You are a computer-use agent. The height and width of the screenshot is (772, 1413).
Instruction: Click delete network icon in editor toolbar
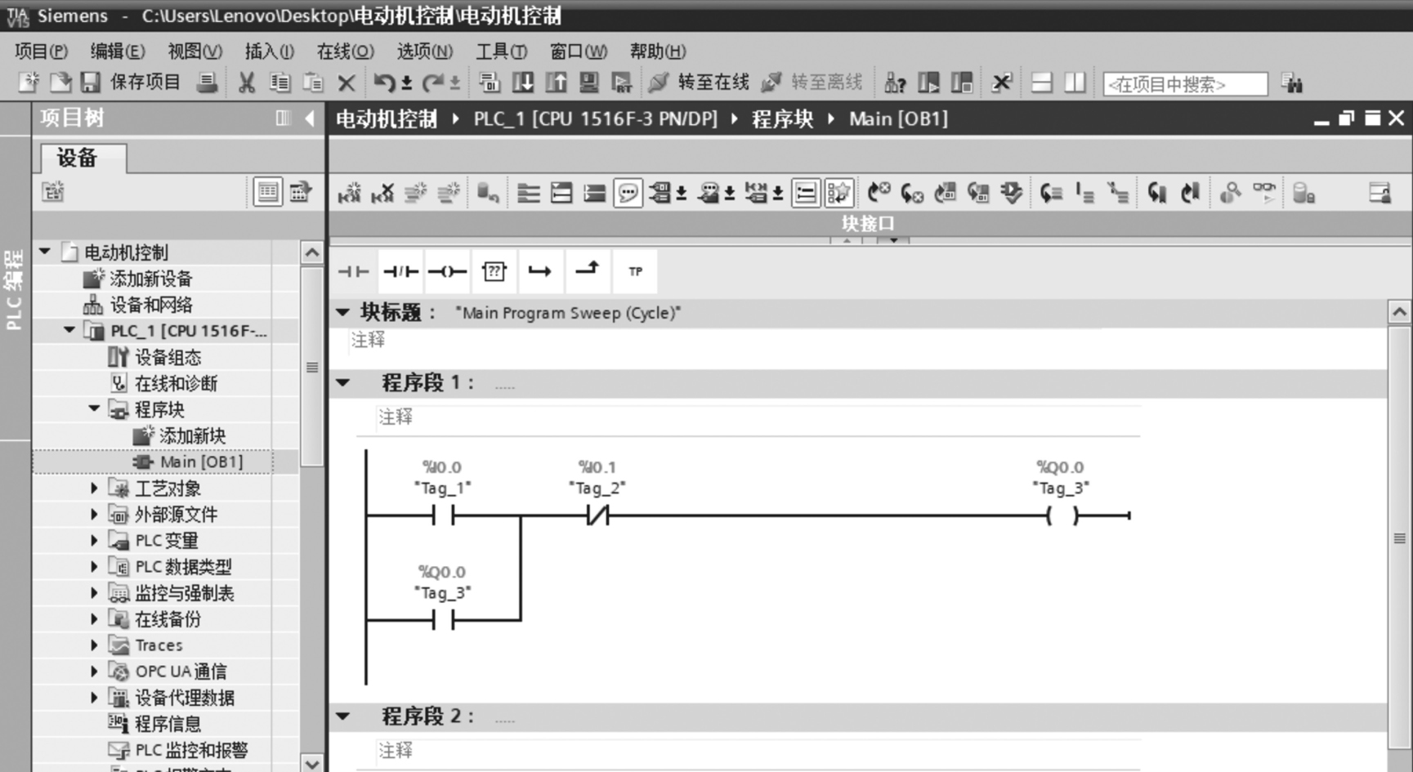(x=382, y=194)
